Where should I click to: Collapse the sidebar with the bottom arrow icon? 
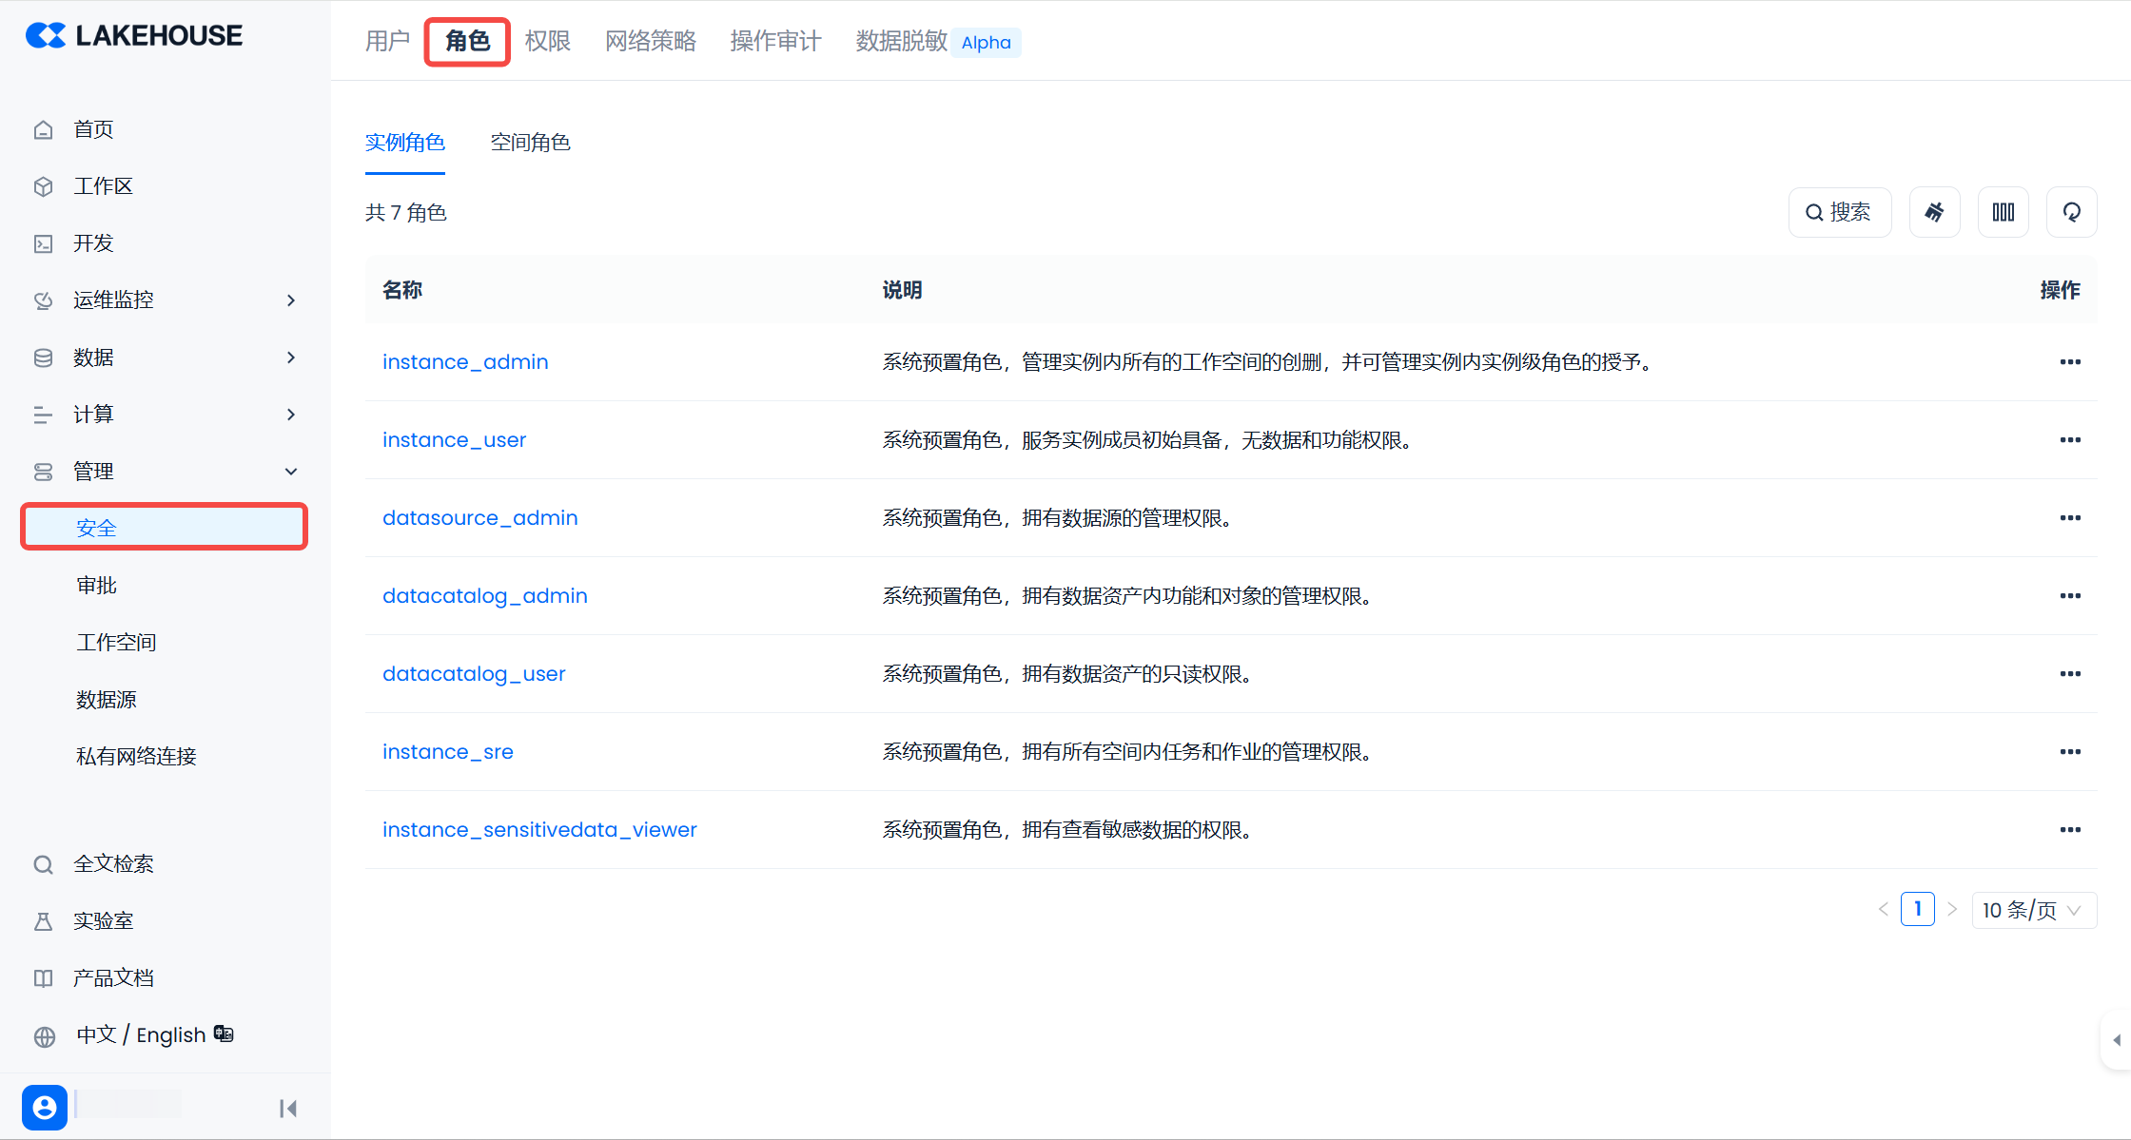point(288,1108)
